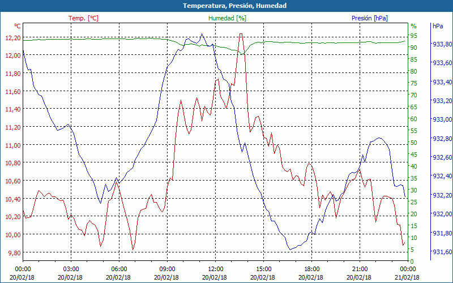Pick the '932,60' pressure axis value

pyautogui.click(x=442, y=158)
